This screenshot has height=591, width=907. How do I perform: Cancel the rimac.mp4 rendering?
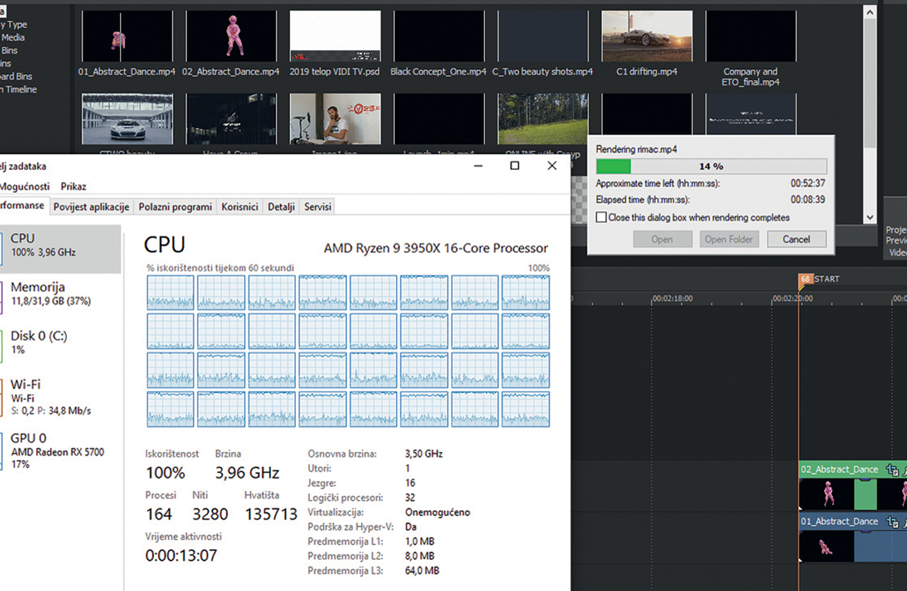click(796, 239)
